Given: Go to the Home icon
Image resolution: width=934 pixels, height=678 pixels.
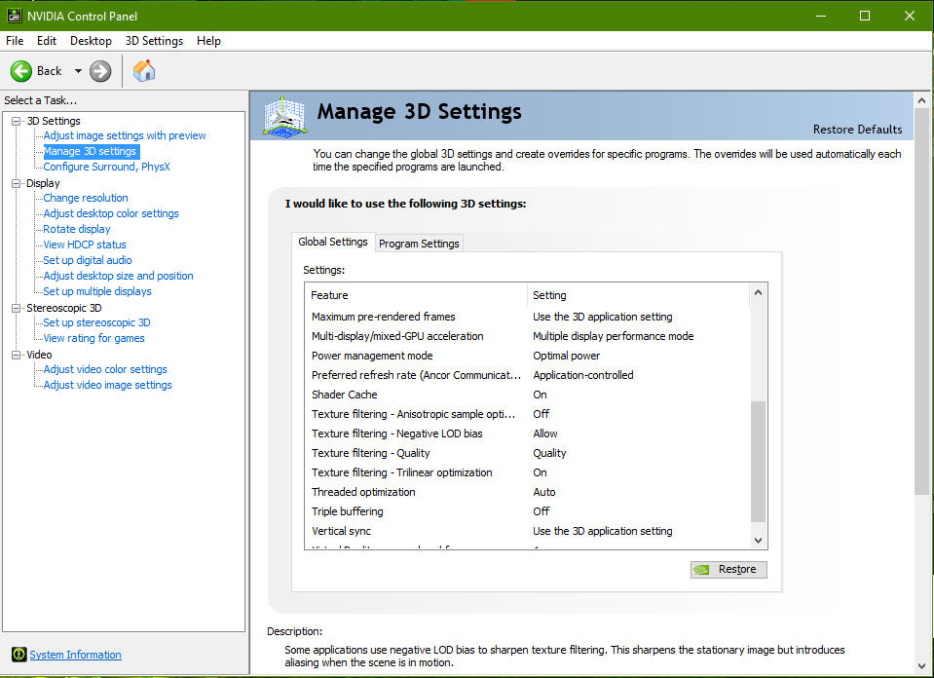Looking at the screenshot, I should pyautogui.click(x=144, y=71).
